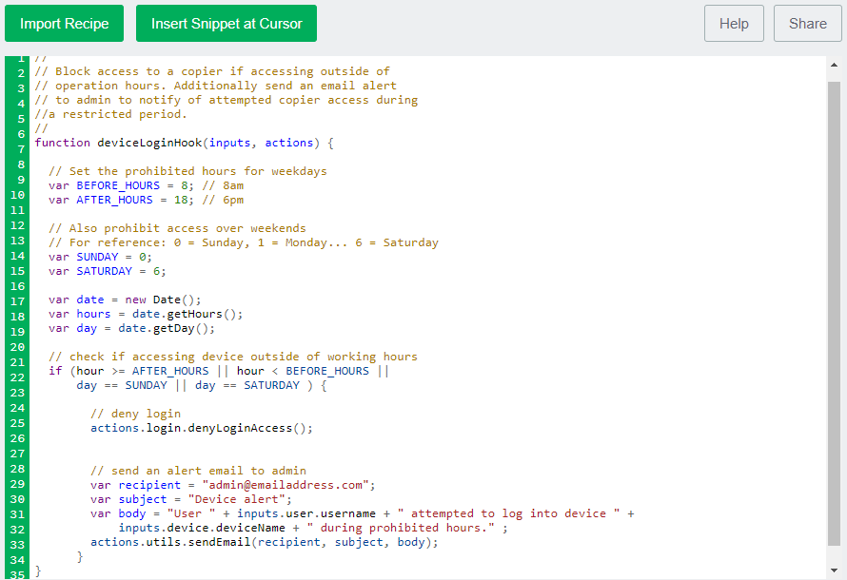
Task: Click the "// 6pm" comment
Action: click(223, 200)
